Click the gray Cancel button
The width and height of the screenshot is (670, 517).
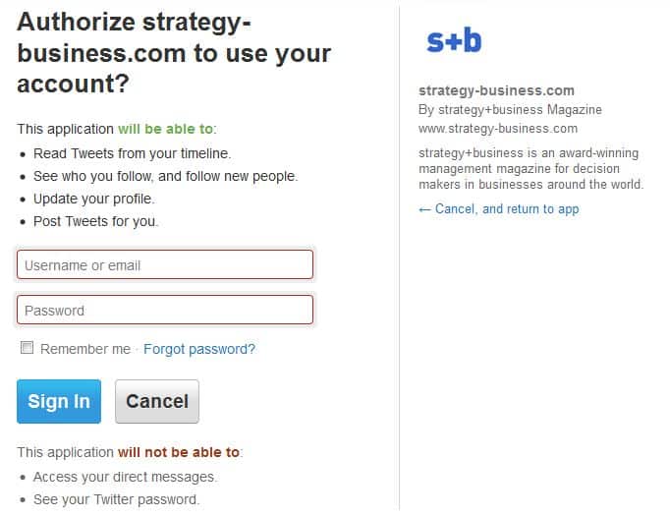tap(157, 401)
